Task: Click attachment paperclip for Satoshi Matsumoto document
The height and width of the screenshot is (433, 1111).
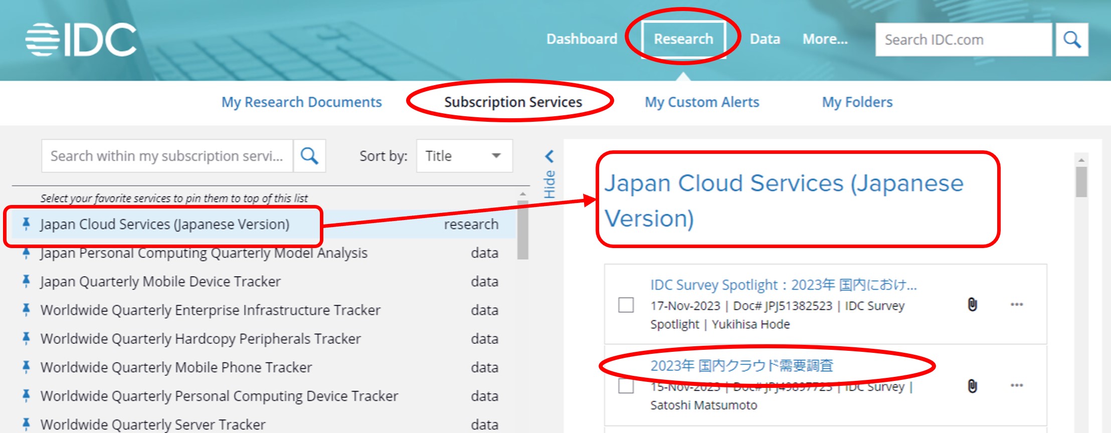Action: point(972,386)
